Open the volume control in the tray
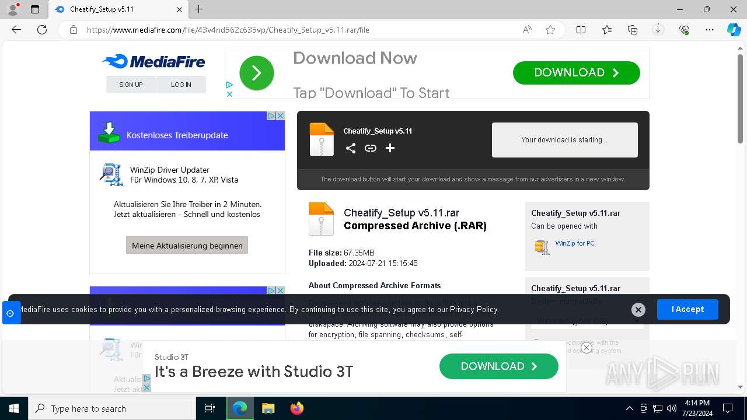The height and width of the screenshot is (420, 747). coord(672,408)
